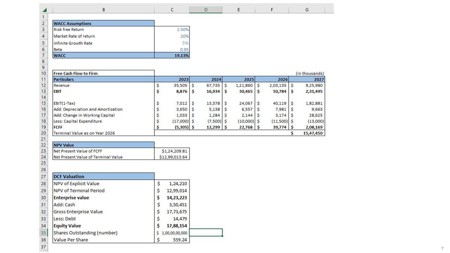
Task: Click the WACC 19.13% value cell
Action: pyautogui.click(x=172, y=56)
